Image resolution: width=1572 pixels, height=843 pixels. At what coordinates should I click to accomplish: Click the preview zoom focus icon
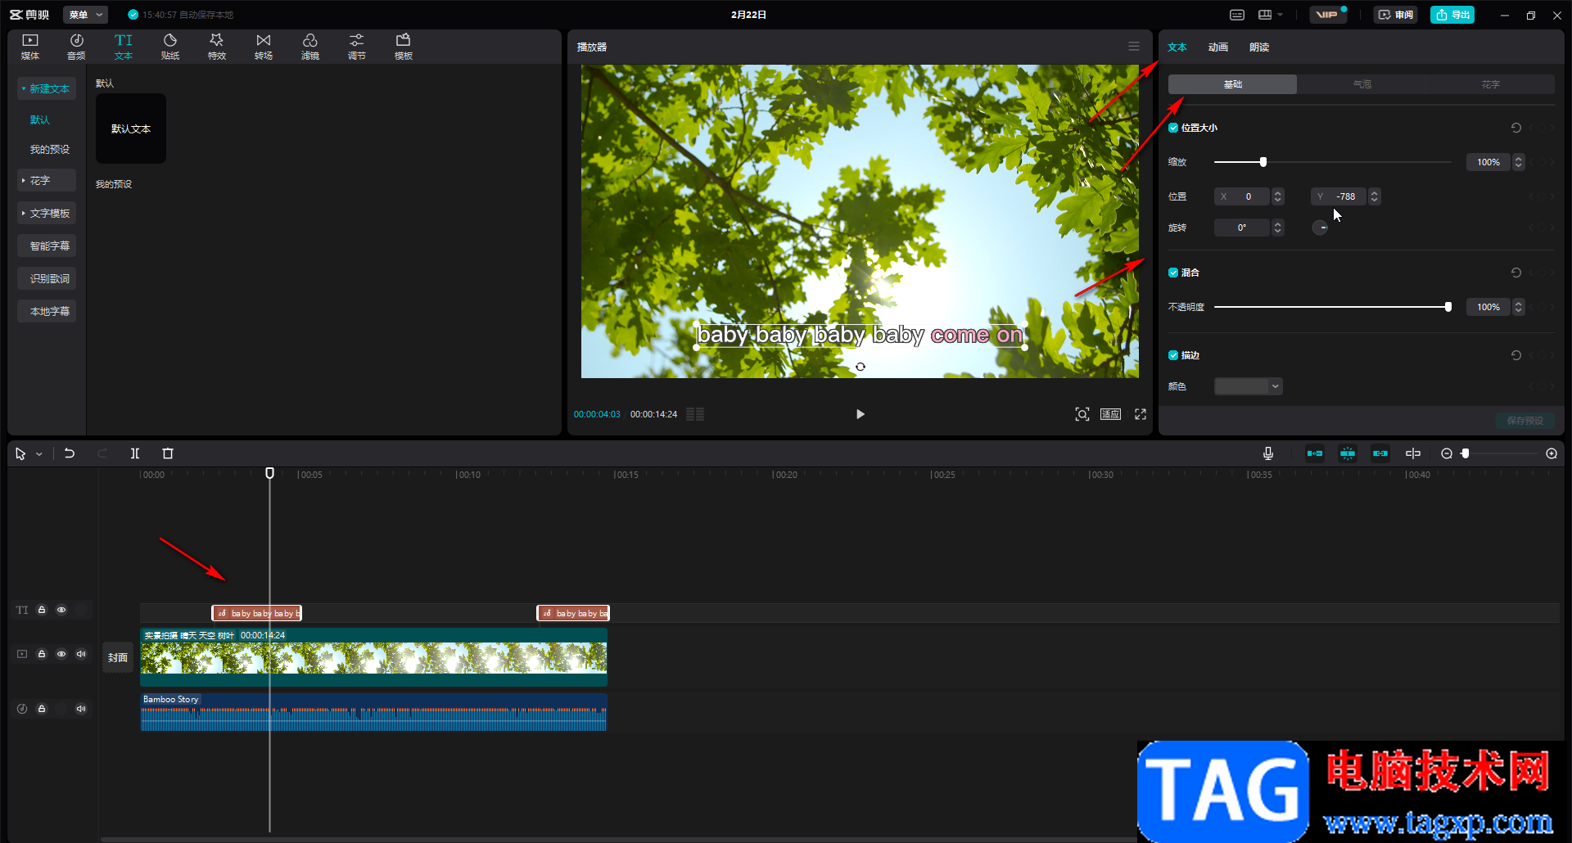[1082, 414]
